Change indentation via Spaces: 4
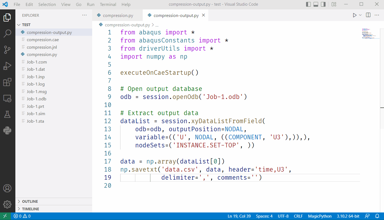384x220 pixels. tap(264, 216)
